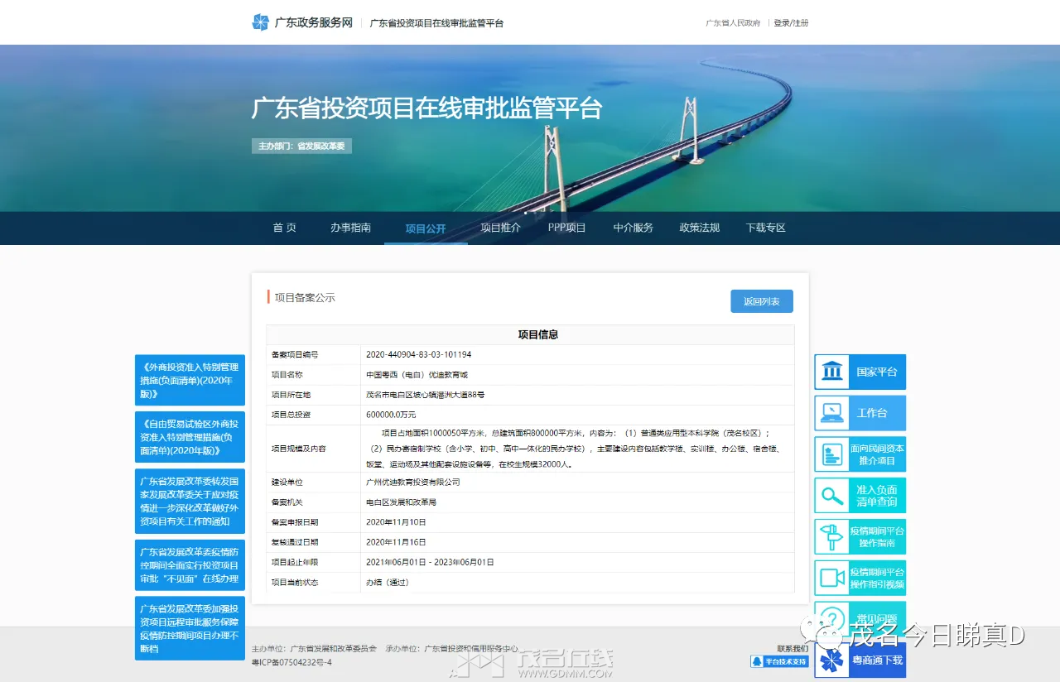
Task: Open 面向民间资本推介项目 document icon tile
Action: tap(860, 454)
